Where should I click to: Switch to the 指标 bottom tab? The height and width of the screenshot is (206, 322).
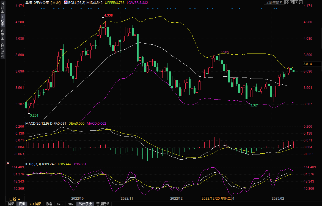point(11,204)
